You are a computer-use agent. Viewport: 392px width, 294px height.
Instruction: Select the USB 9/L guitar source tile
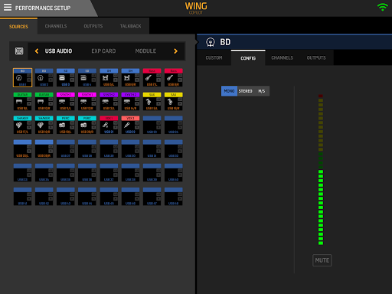point(22,101)
